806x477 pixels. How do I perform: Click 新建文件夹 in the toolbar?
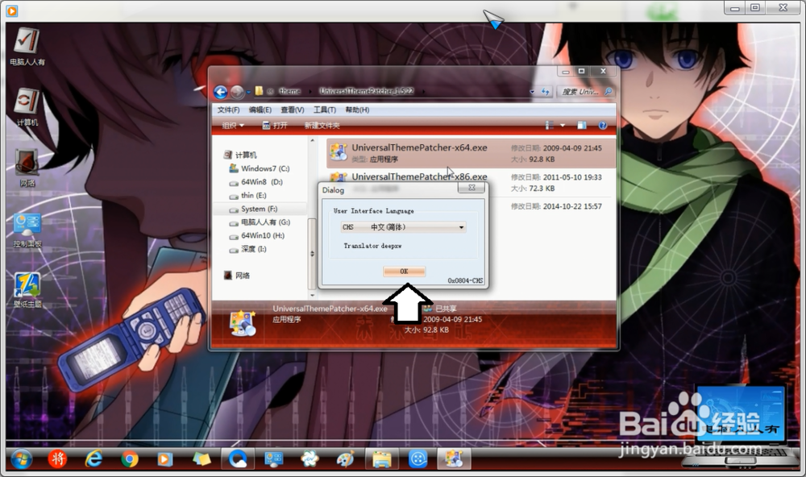(x=322, y=126)
